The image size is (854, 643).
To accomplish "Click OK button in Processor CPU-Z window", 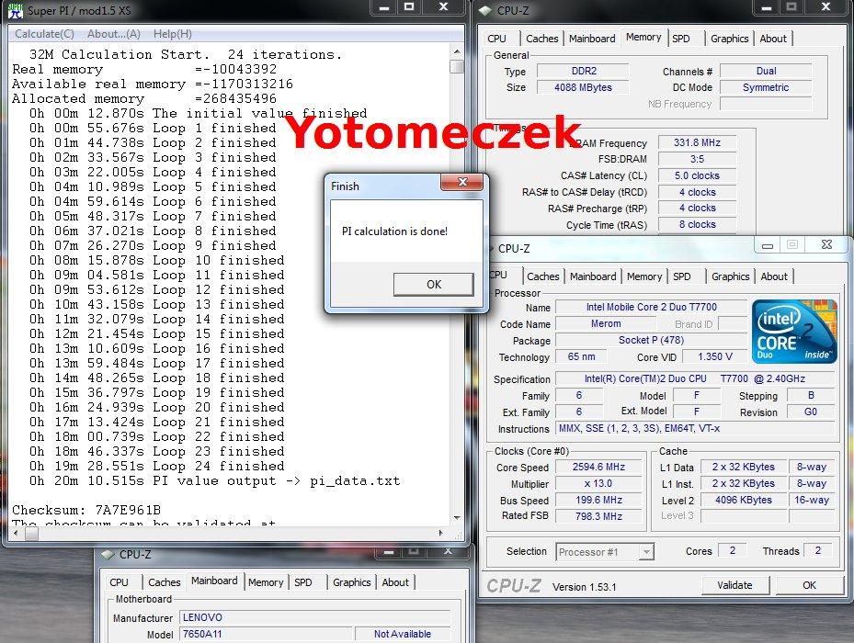I will 809,585.
